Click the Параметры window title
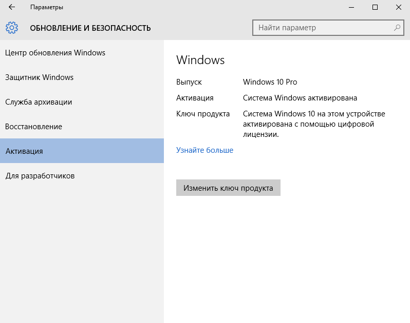The width and height of the screenshot is (410, 323). [x=47, y=7]
